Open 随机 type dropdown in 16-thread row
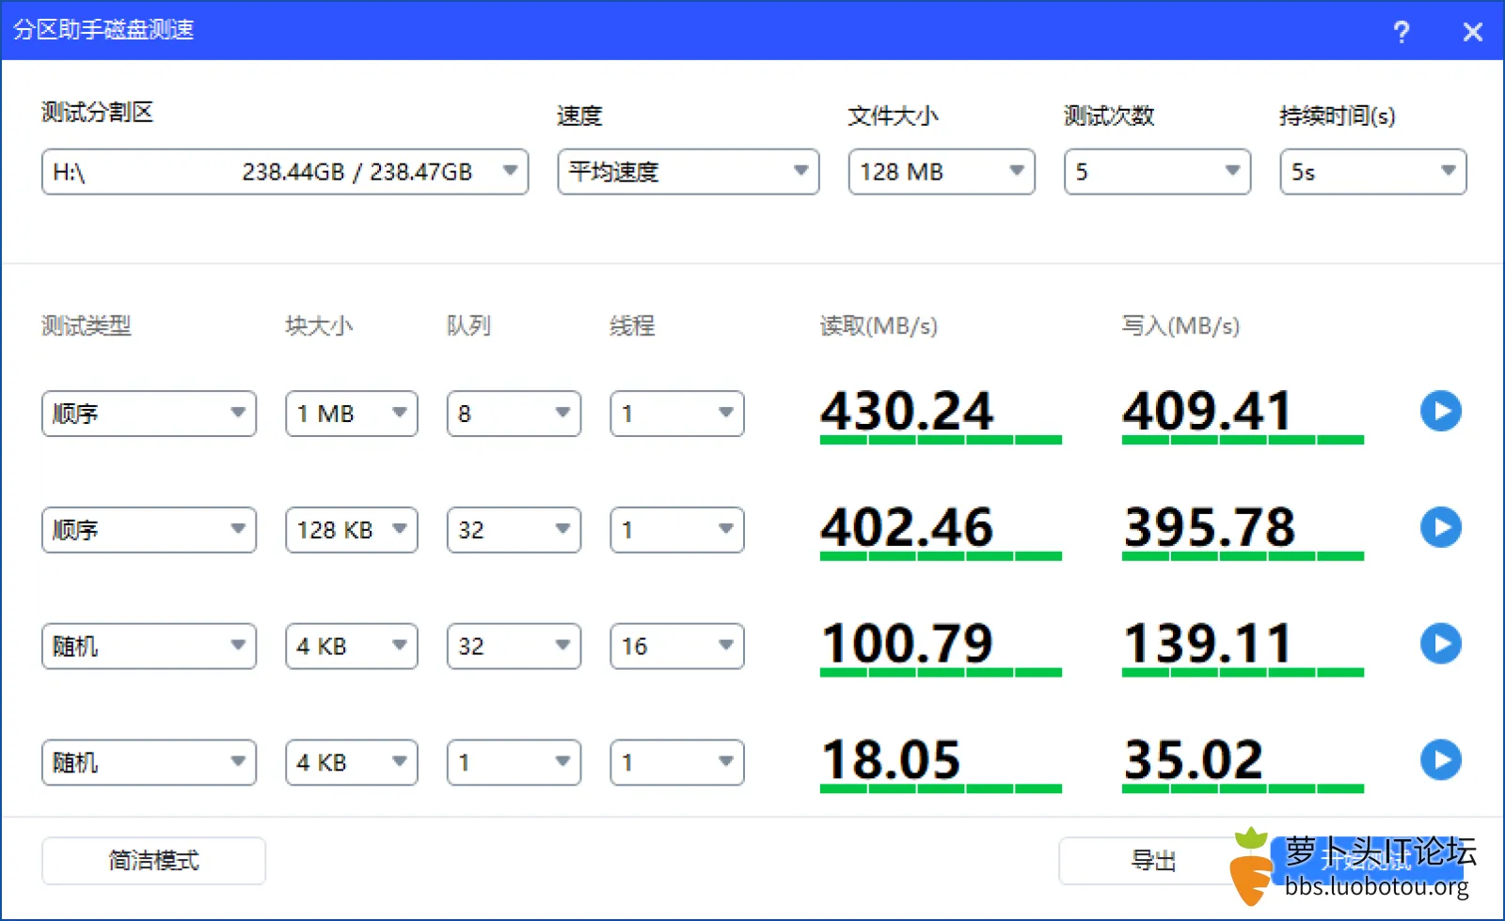Screen dimensions: 1505x921 (x=149, y=647)
